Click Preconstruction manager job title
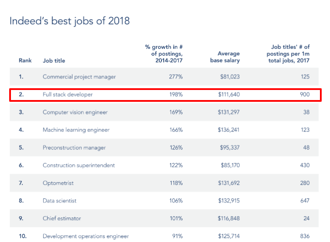 (x=74, y=148)
